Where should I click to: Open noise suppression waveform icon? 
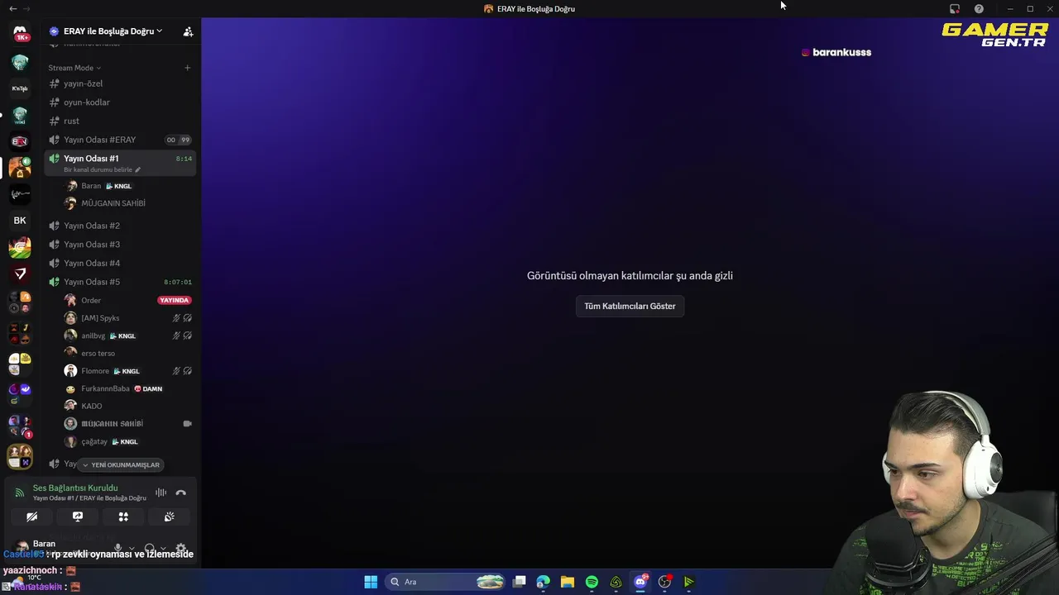click(x=161, y=493)
